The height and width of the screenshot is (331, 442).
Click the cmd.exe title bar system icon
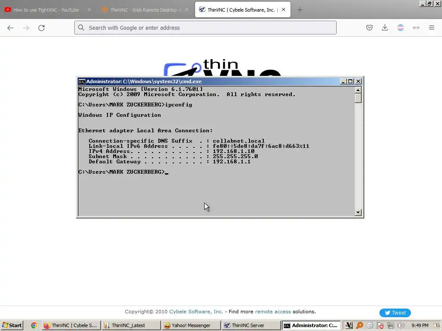(82, 81)
